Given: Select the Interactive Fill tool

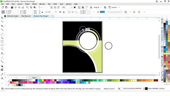Looking at the screenshot, I should click(x=2, y=78).
